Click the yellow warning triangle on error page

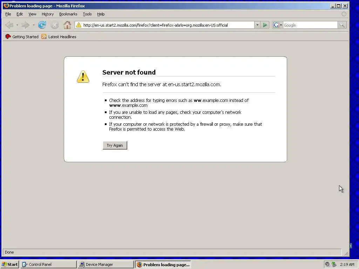click(x=83, y=76)
